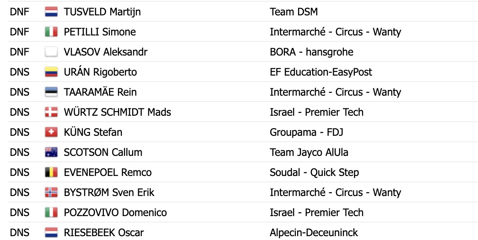This screenshot has width=478, height=240.
Task: Click the Netherlands flag beside TUSVELD Martijn
Action: coord(51,12)
